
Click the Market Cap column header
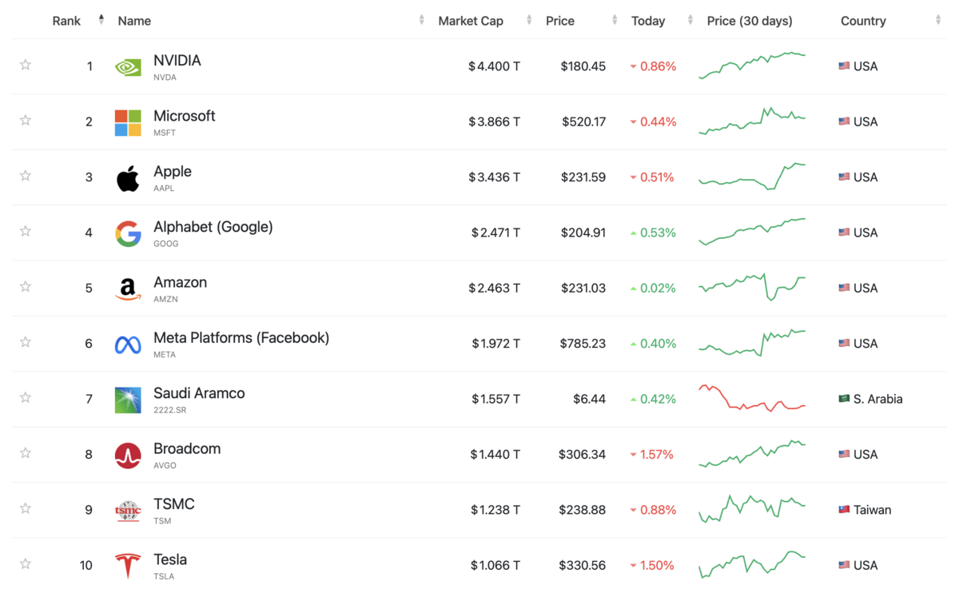pos(471,21)
